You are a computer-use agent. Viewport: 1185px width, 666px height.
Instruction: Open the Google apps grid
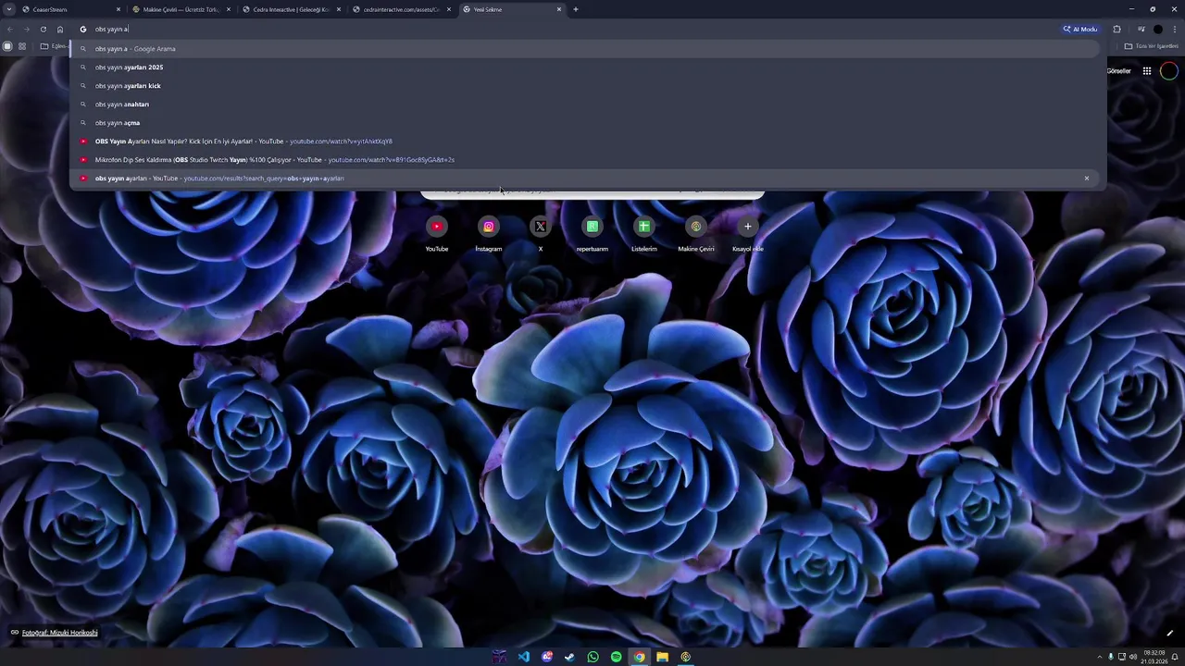(x=1146, y=70)
